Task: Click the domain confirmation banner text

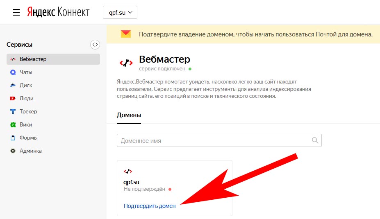Action: [256, 34]
